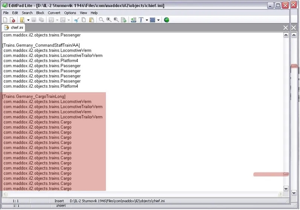Screen dimensions: 300x210
Task: Click the EditPad Lite title bar app icon
Action: point(5,5)
